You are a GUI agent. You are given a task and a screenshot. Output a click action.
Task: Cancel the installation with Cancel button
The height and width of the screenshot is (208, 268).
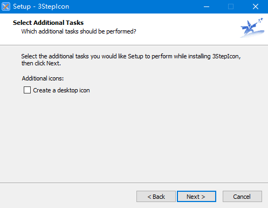(x=242, y=197)
